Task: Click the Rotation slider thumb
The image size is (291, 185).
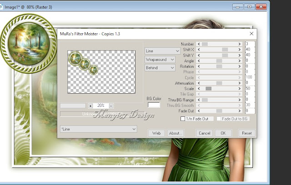Action: 219,66
